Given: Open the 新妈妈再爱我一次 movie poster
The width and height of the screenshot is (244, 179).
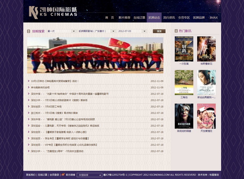Looking at the screenshot, I should 206,83.
